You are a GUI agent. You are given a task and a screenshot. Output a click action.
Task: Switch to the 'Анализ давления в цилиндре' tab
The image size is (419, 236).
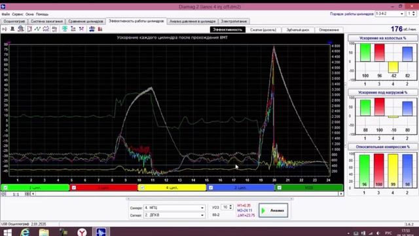tap(192, 21)
